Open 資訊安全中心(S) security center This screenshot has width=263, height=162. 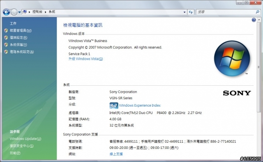coord(22,146)
